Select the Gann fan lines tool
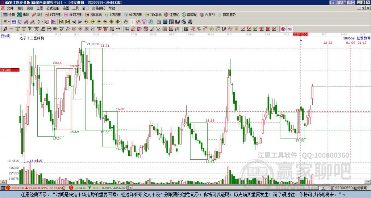 (x=133, y=29)
